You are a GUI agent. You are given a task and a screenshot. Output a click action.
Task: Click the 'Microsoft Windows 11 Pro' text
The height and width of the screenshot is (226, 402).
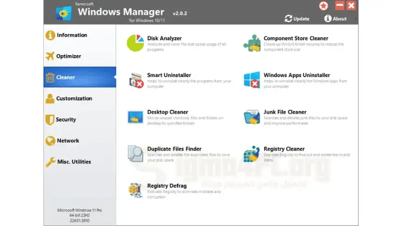[x=80, y=210]
